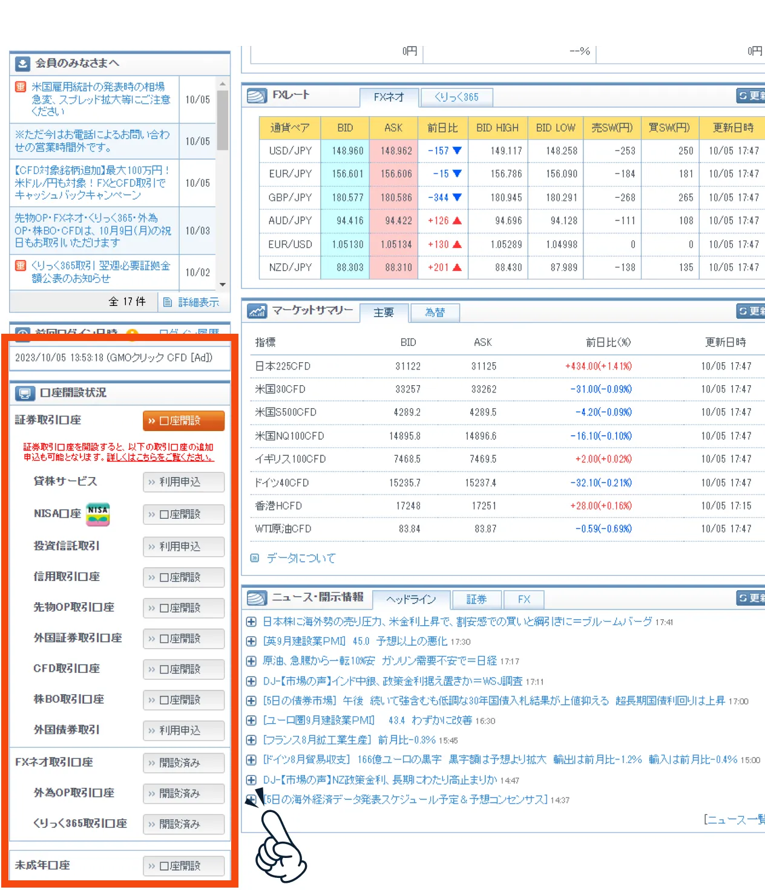
Task: Click the FXレート panel header icon
Action: [x=257, y=96]
